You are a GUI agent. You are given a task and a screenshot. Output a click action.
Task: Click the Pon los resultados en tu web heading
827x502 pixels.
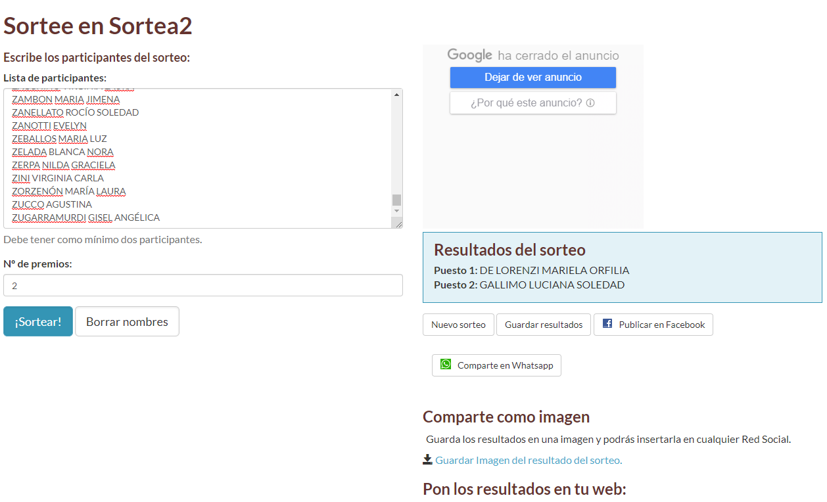click(x=525, y=489)
